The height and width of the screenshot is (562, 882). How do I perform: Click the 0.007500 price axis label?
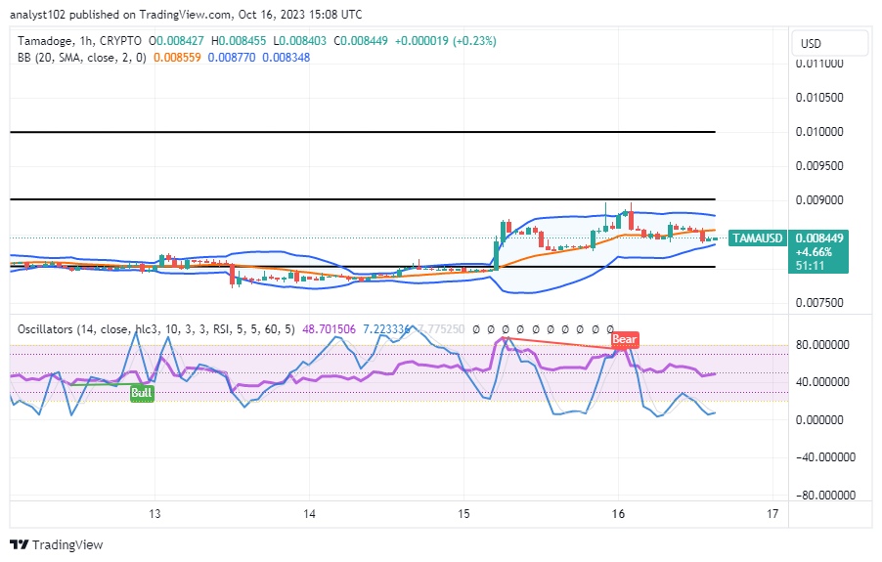tap(819, 303)
